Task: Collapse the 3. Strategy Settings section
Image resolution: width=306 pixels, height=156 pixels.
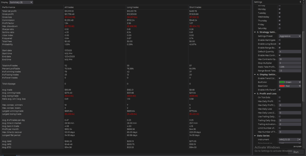Action: (x=255, y=32)
